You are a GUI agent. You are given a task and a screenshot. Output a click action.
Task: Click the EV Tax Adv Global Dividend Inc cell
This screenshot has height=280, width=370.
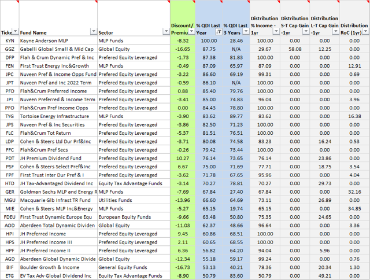coord(58,276)
